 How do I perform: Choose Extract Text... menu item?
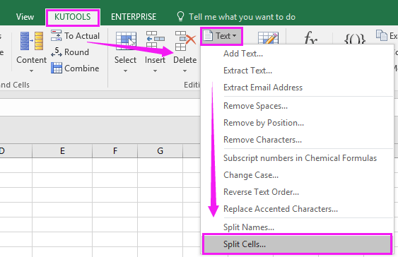tap(296, 71)
